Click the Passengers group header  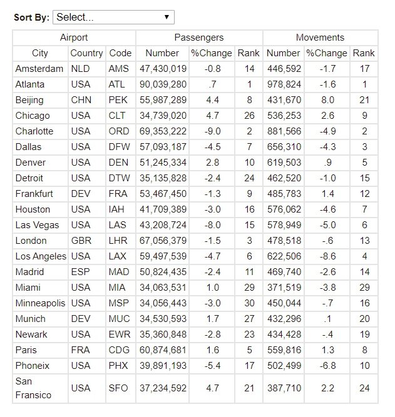pos(198,38)
